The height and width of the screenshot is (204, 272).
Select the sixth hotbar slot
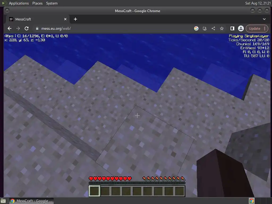click(148, 191)
